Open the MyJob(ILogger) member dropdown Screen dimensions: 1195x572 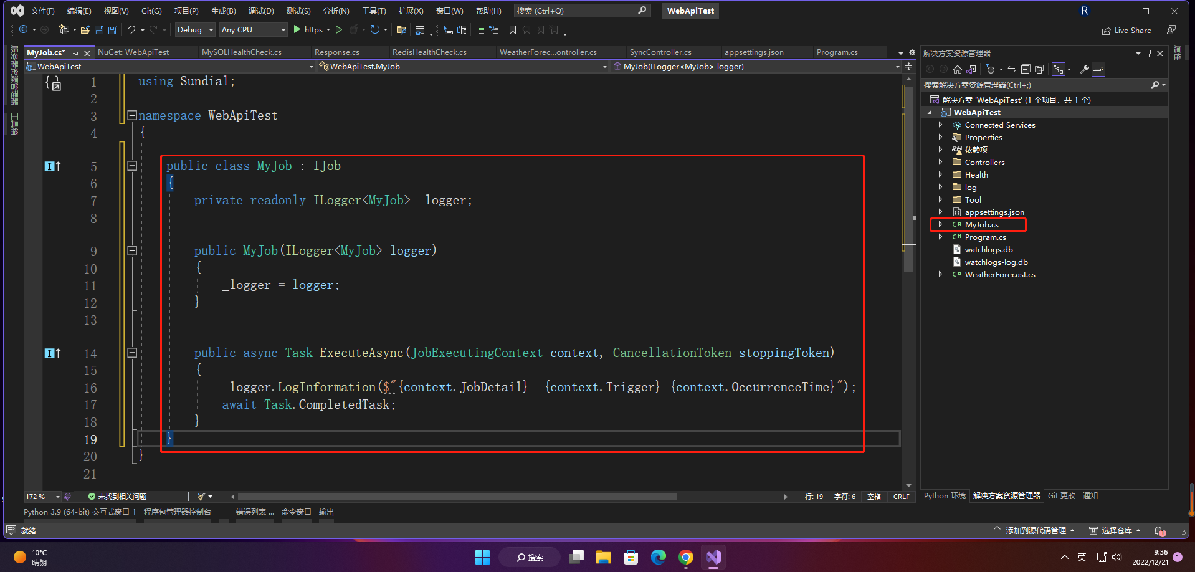coord(756,66)
